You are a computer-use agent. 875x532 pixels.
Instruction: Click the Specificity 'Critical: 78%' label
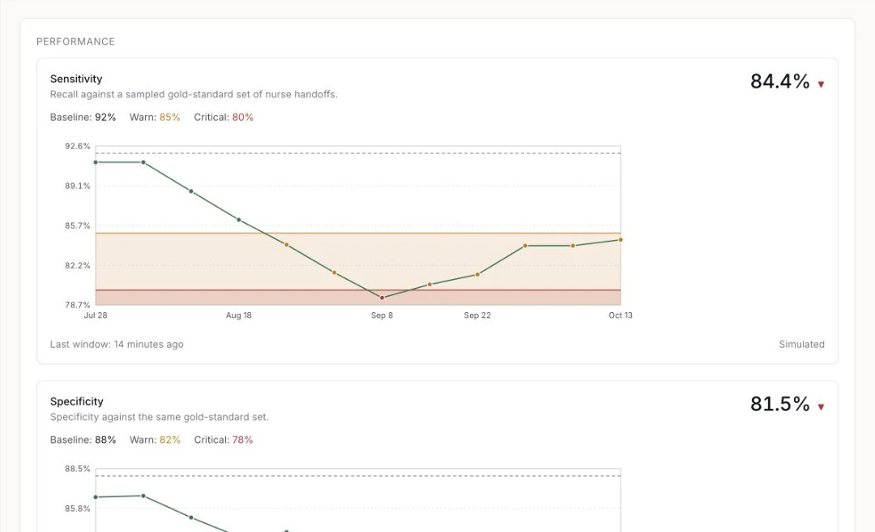(x=224, y=440)
